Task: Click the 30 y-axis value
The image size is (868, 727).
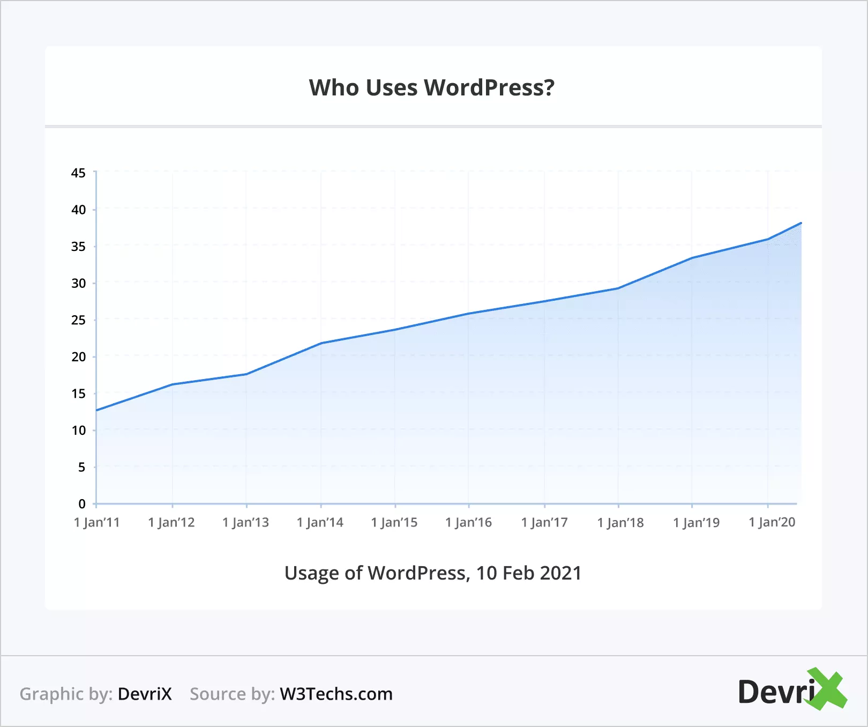Action: pos(78,283)
